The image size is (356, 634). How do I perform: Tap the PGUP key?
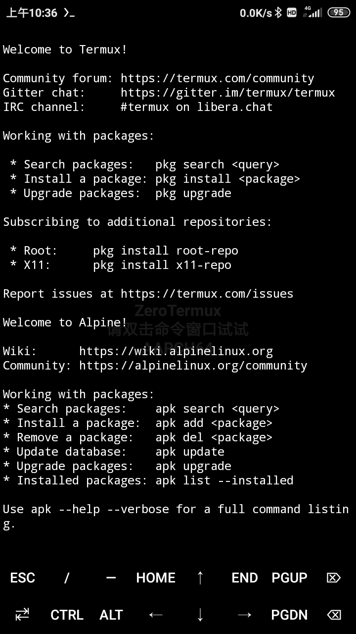point(289,578)
